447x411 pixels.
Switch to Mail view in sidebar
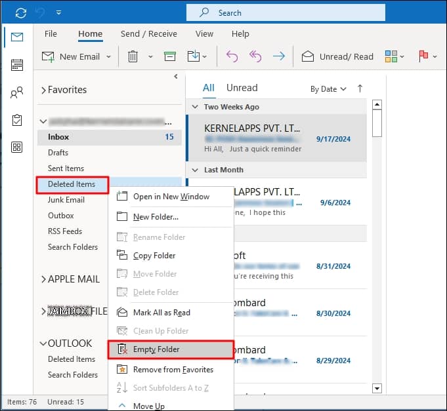tap(17, 37)
